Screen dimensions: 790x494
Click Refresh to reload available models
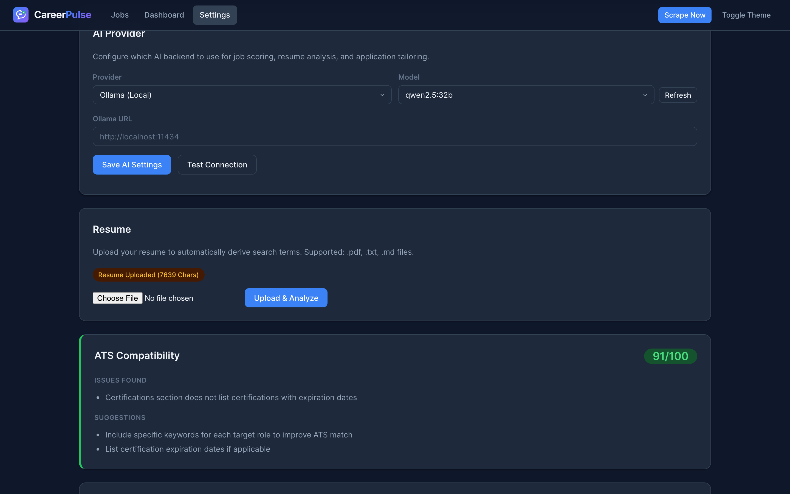(678, 95)
